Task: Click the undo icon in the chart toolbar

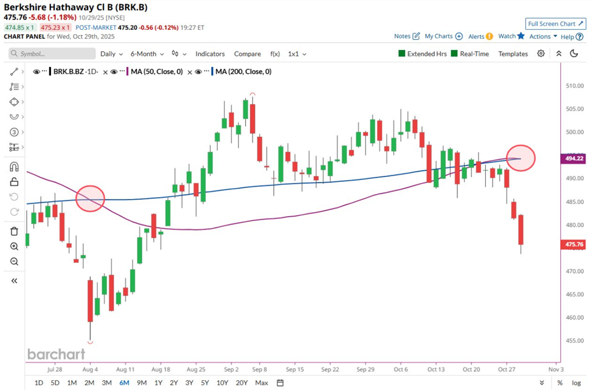Action: coord(13,197)
